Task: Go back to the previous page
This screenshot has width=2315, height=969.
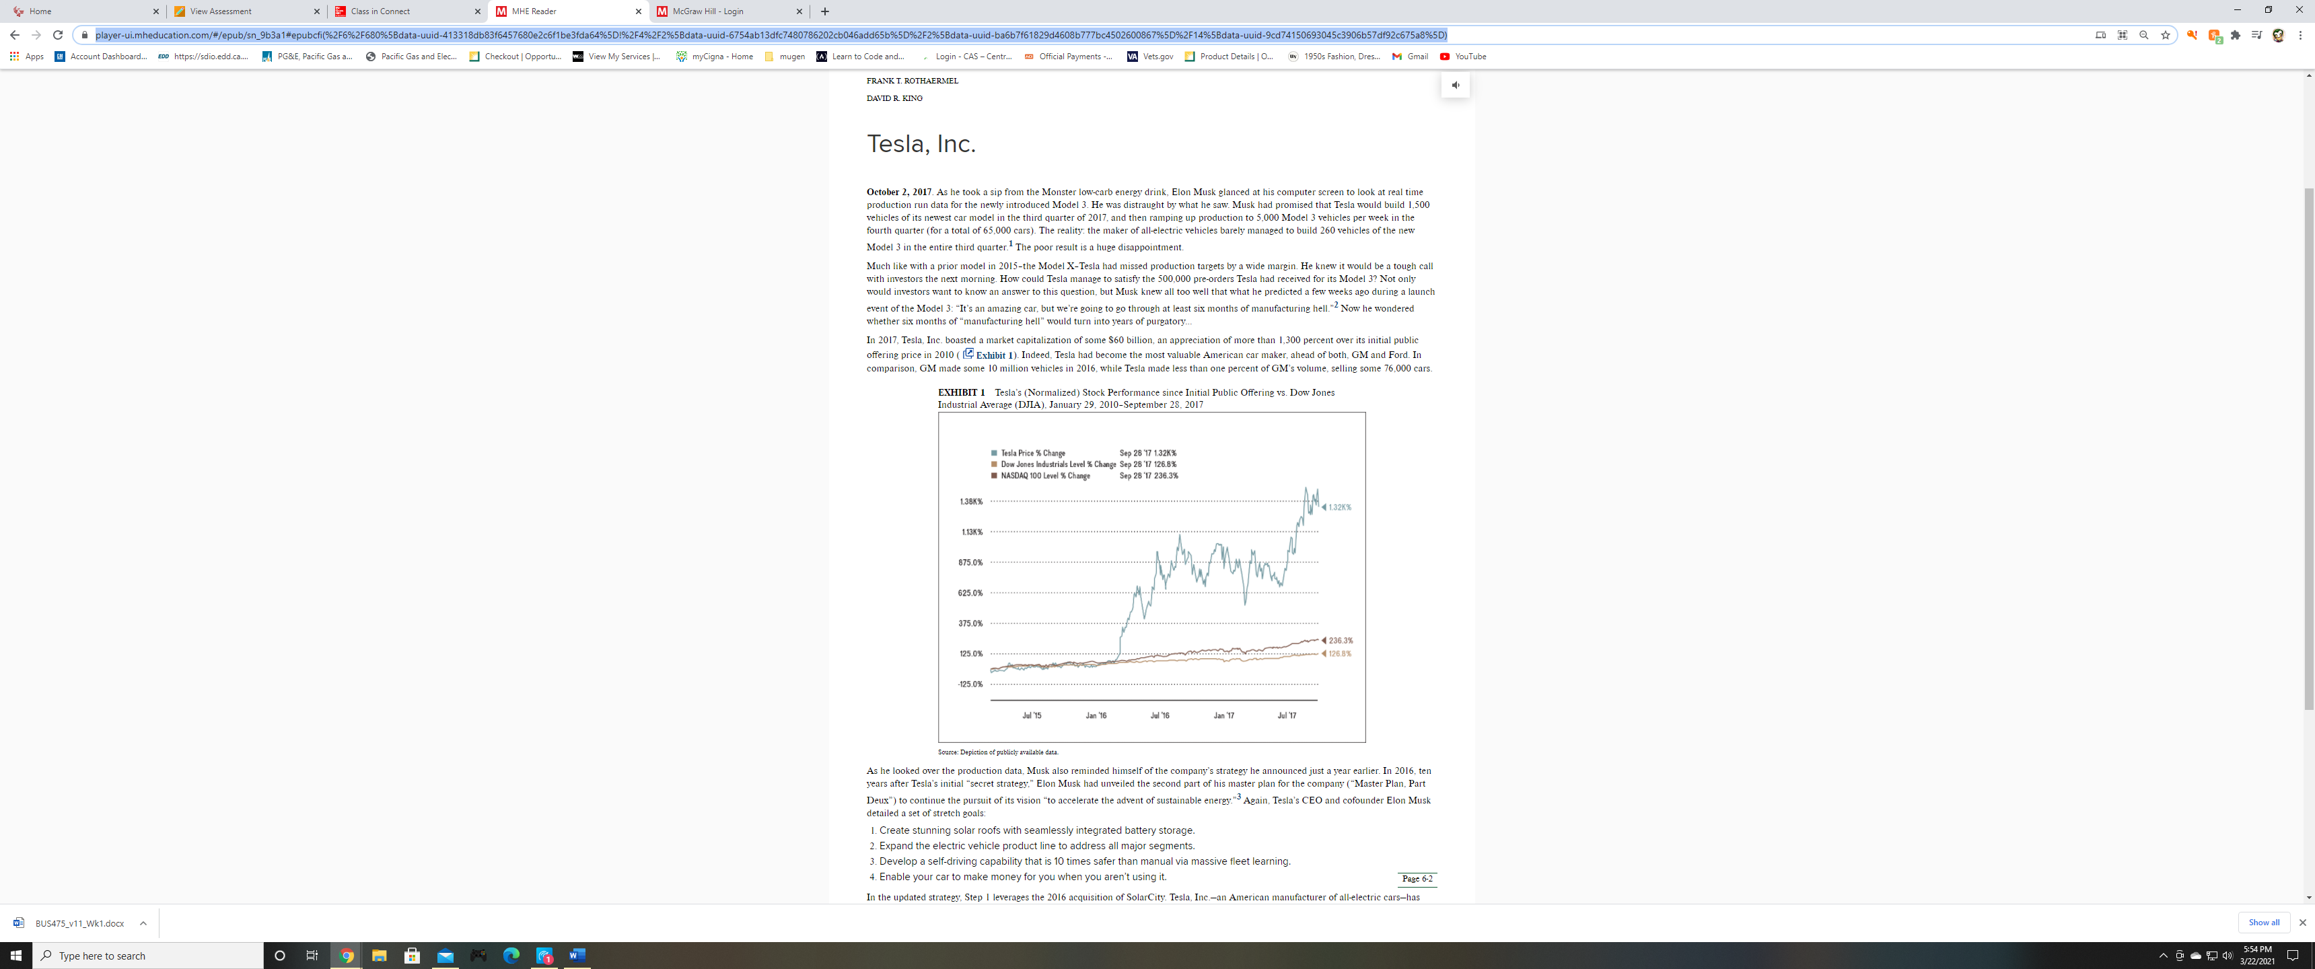Action: 14,35
